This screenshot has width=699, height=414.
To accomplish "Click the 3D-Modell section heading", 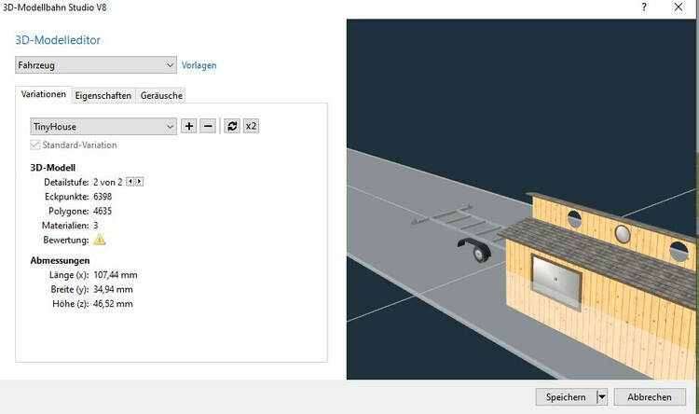I will click(x=52, y=168).
